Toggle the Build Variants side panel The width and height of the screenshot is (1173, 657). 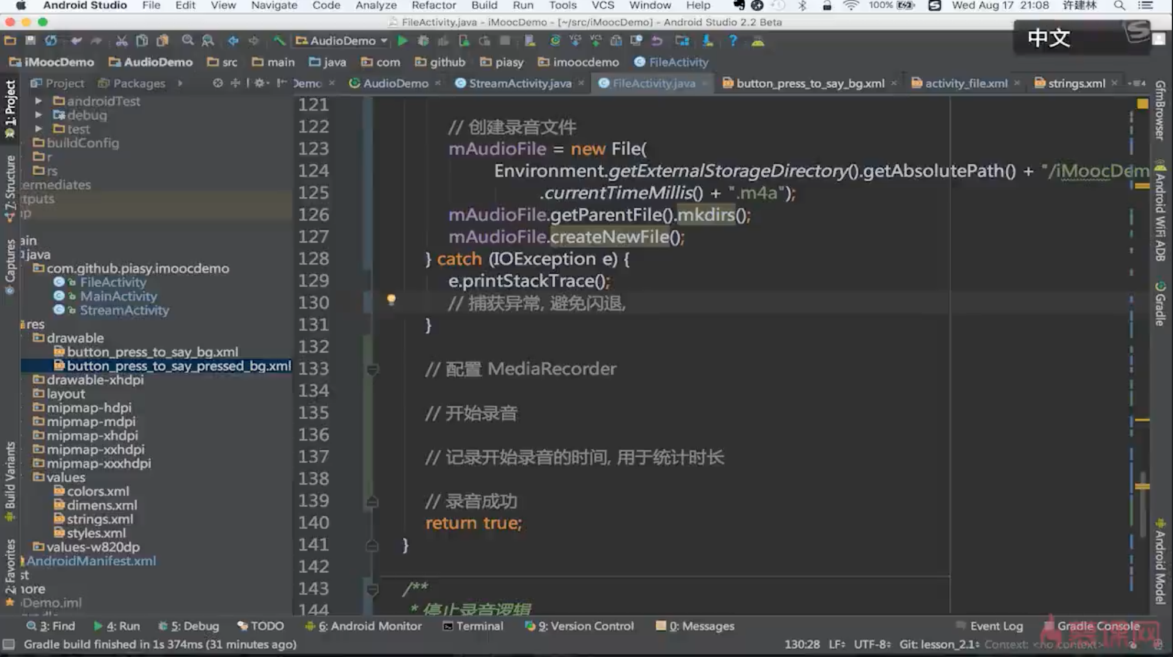[10, 481]
